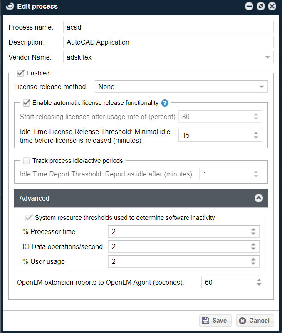Maximize the Edit process dialog window

click(260, 6)
